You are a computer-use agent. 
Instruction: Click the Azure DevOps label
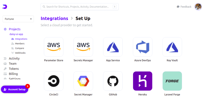click(x=143, y=60)
